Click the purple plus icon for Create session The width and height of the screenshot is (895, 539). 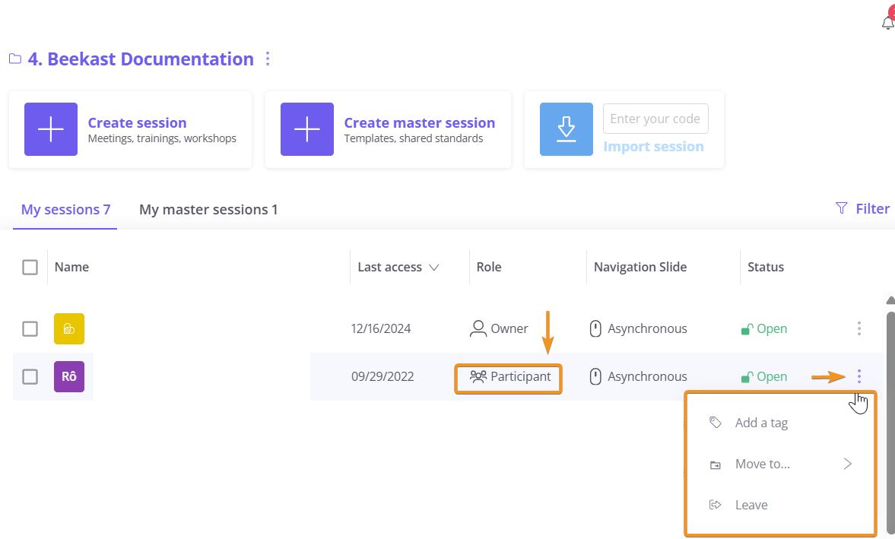point(51,129)
